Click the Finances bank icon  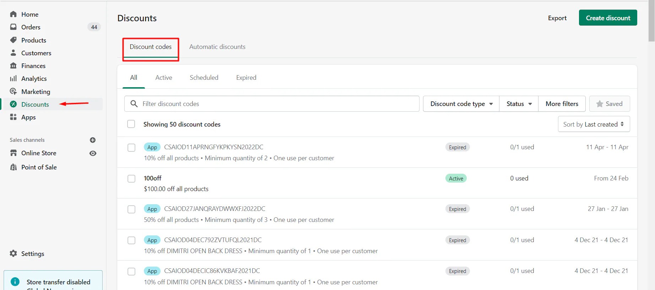coord(13,66)
